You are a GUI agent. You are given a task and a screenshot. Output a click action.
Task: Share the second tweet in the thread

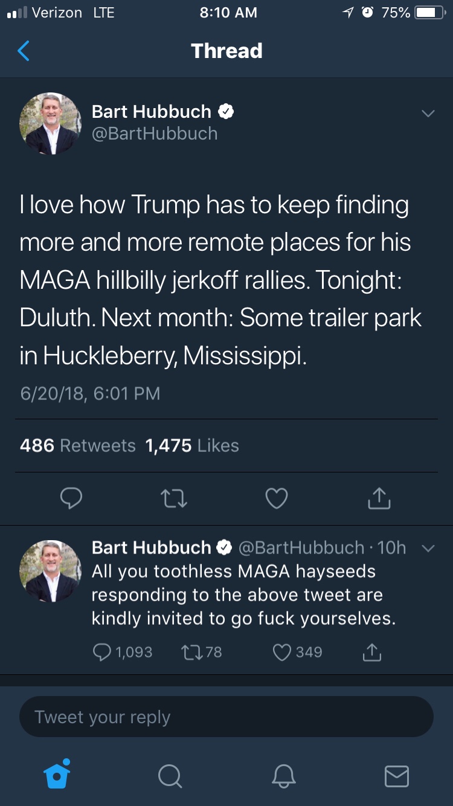click(372, 652)
